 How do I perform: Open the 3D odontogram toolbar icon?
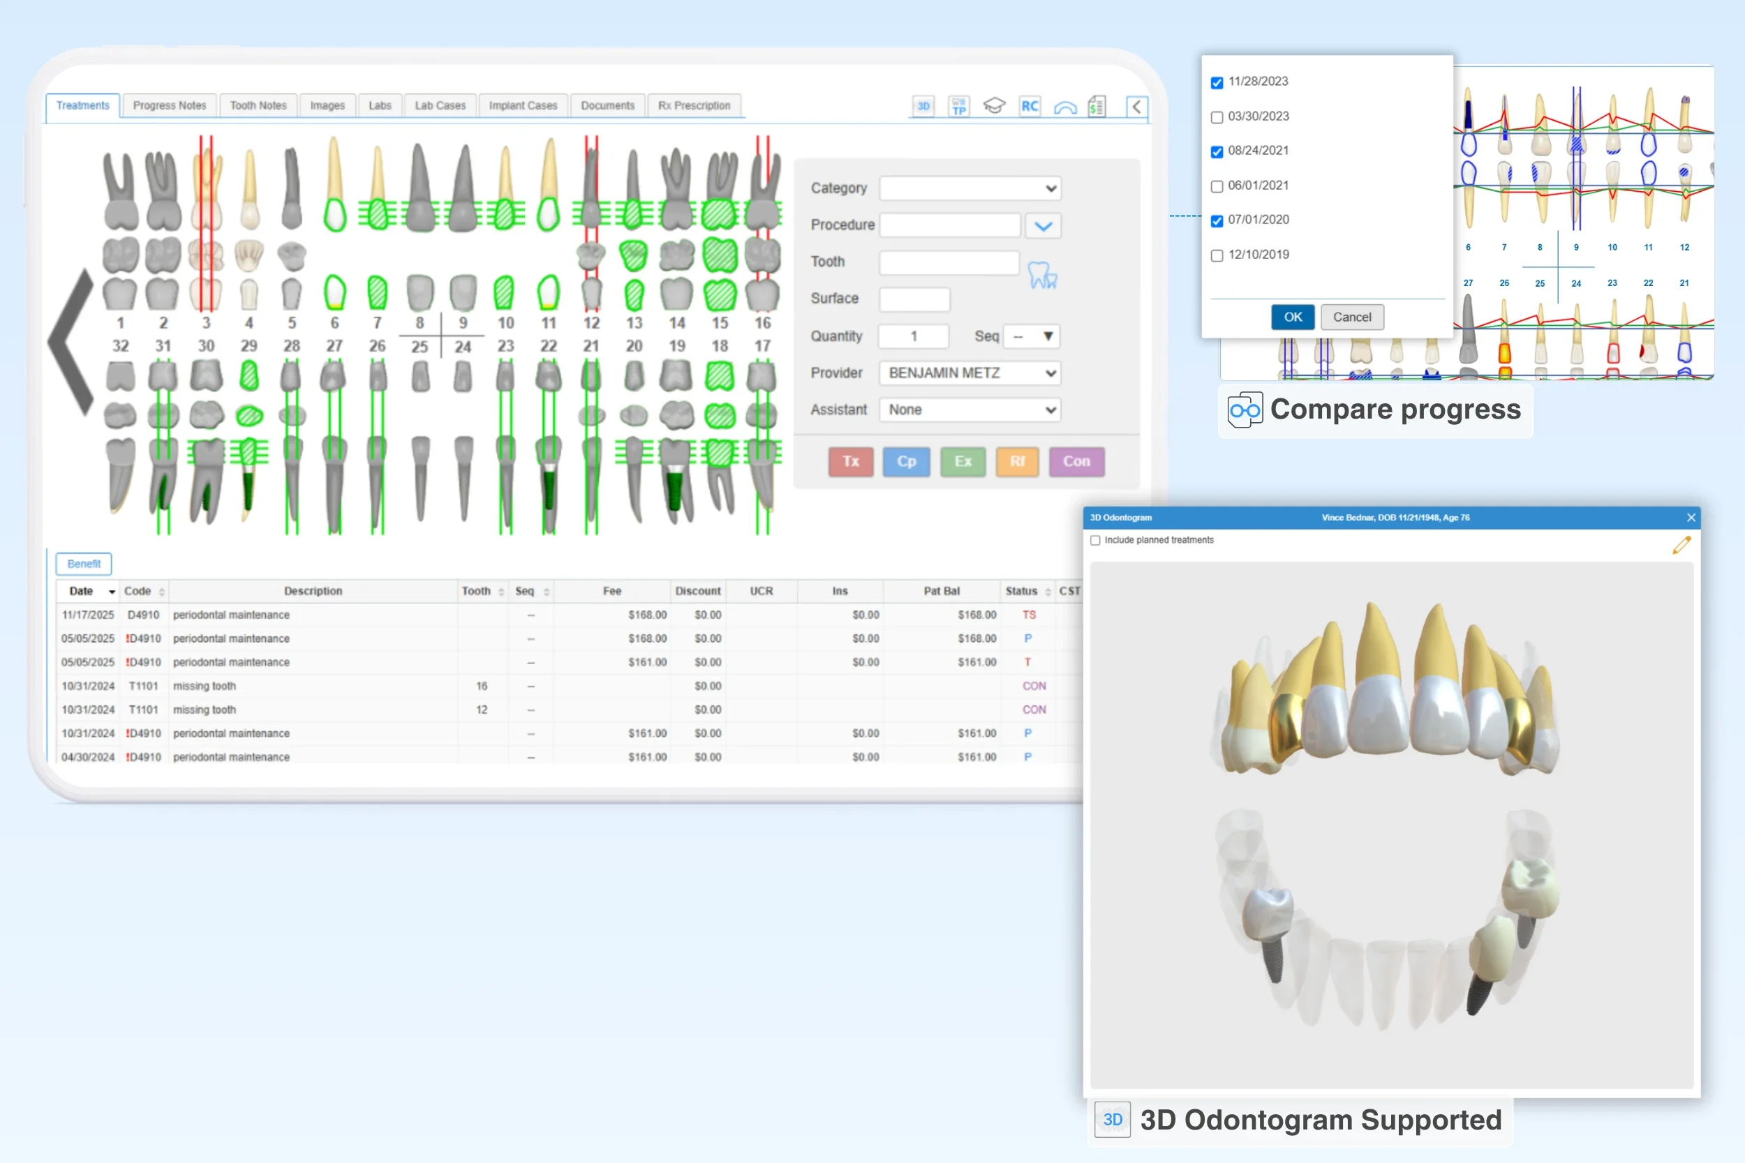[x=923, y=106]
